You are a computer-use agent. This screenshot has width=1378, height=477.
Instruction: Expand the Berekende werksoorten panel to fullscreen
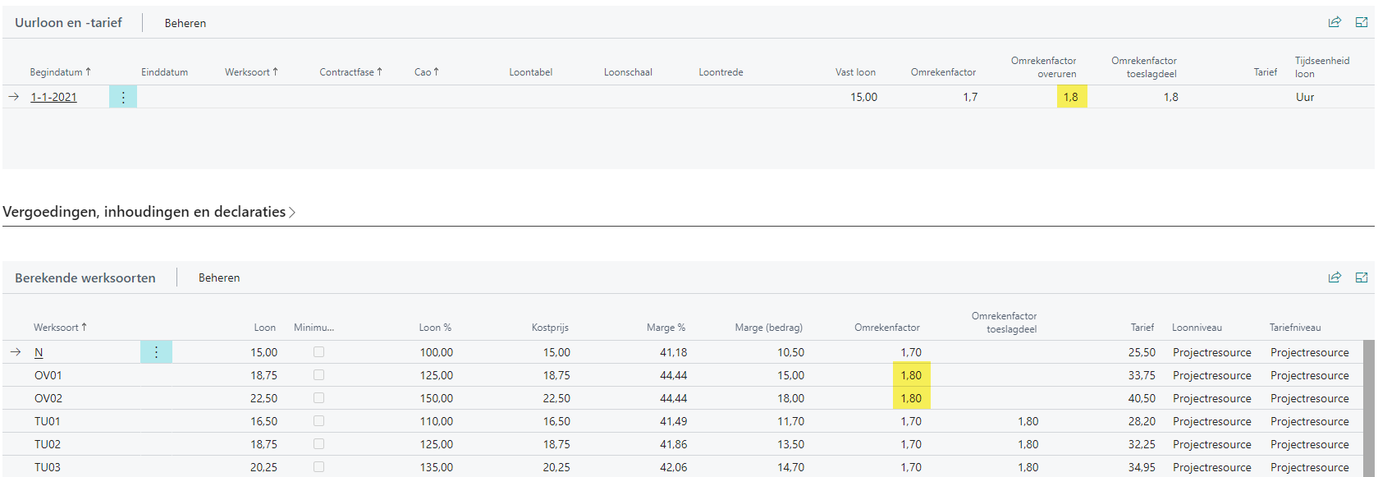point(1362,277)
